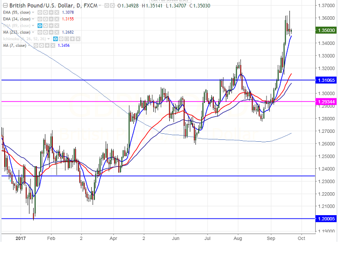Image resolution: width=339 pixels, height=254 pixels.
Task: Remove the MA (233, close) indicator
Action: pos(57,32)
